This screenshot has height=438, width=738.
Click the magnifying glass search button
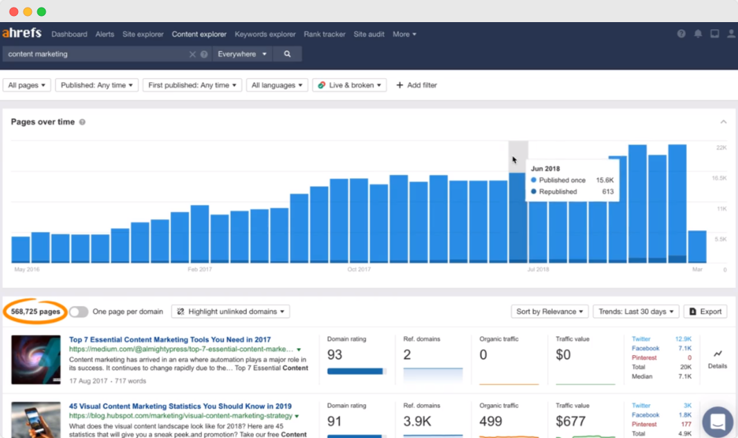[x=287, y=54]
